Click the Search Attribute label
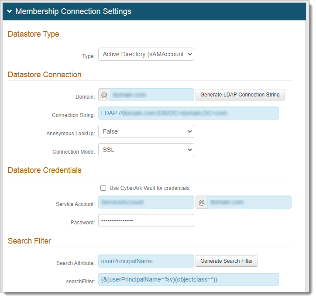 coord(76,263)
